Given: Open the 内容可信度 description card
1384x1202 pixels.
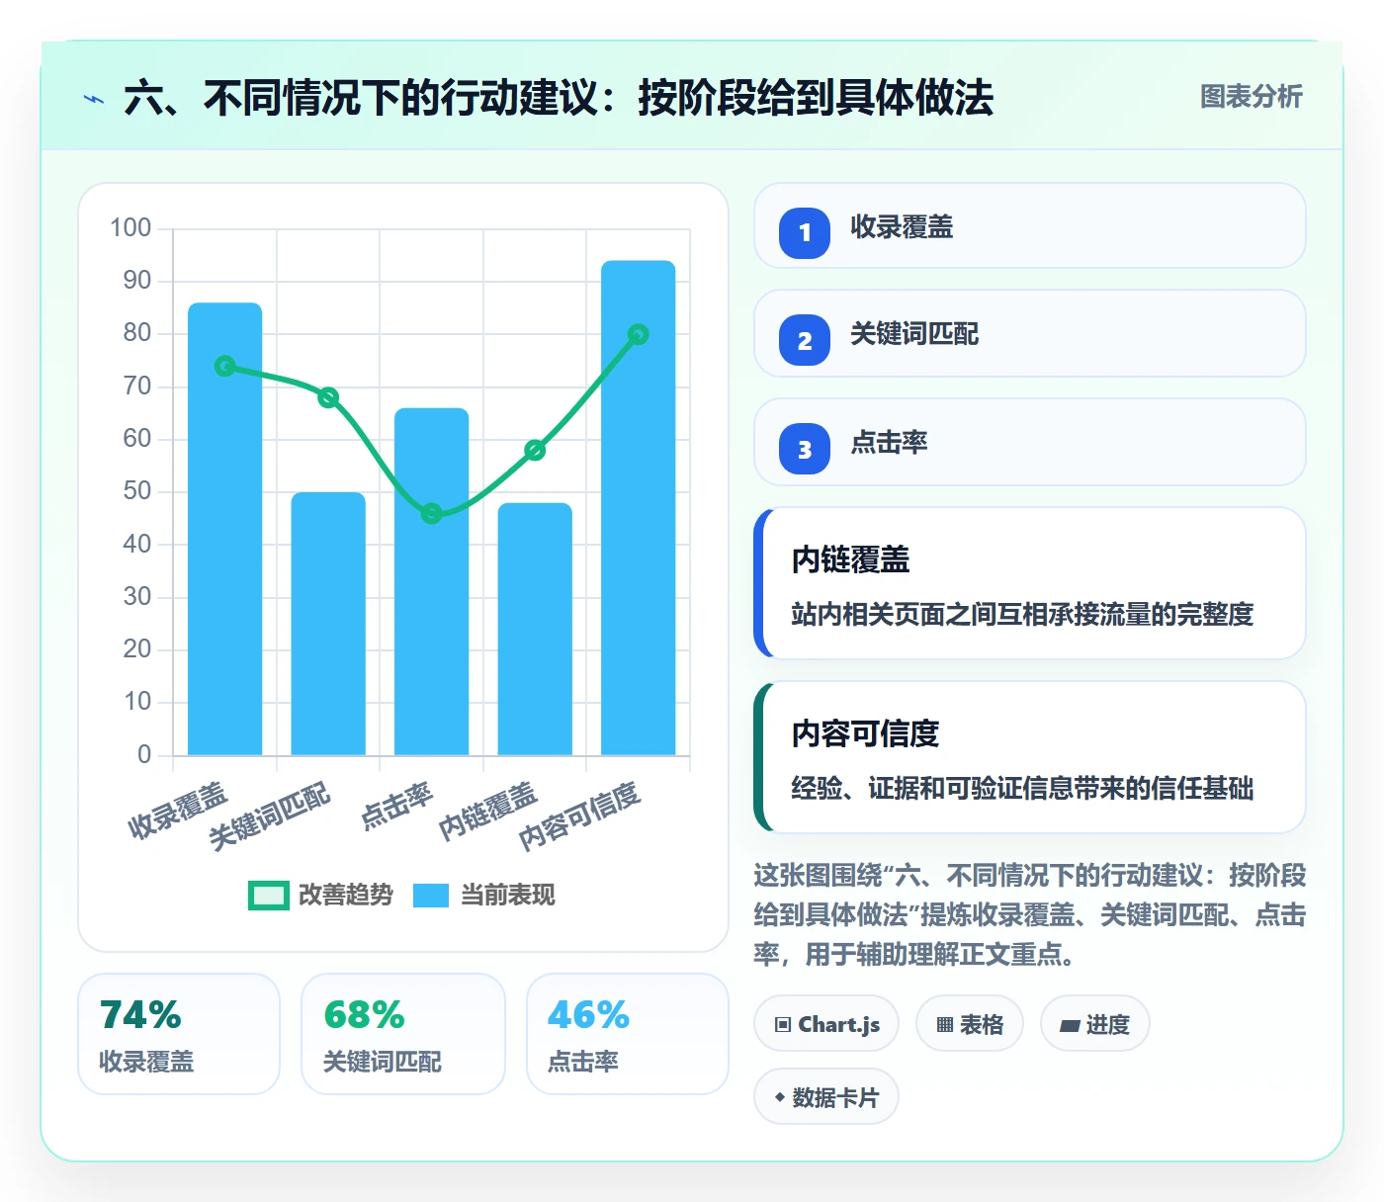Looking at the screenshot, I should tap(1030, 757).
